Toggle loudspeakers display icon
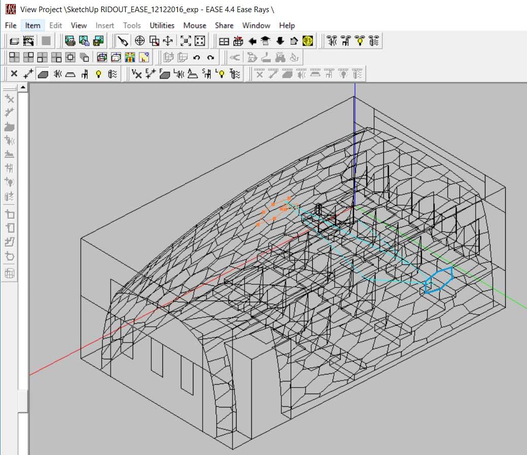 (x=57, y=74)
